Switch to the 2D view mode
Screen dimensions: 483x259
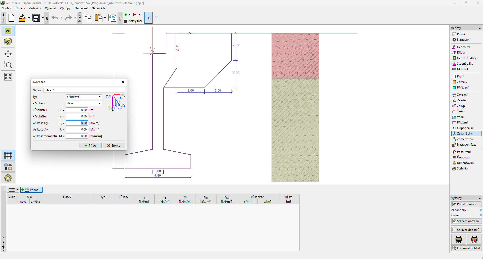[x=8, y=31]
